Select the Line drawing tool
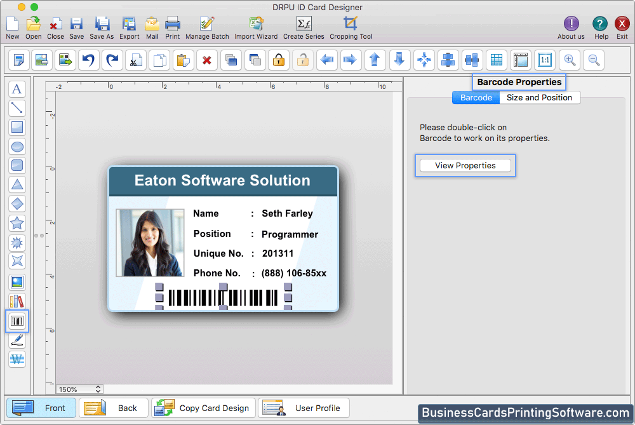635x425 pixels. [17, 108]
